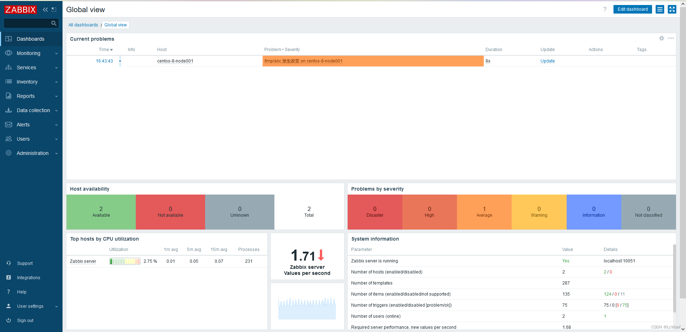
Task: Click the Zabbix logo
Action: [x=20, y=10]
